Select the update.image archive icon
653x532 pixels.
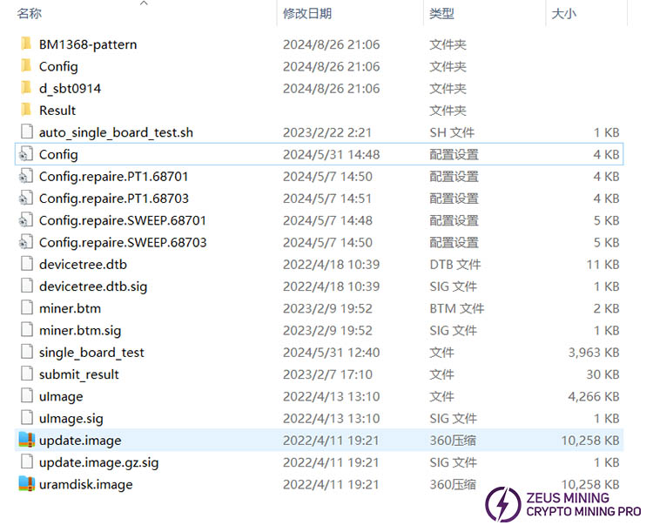pyautogui.click(x=25, y=441)
